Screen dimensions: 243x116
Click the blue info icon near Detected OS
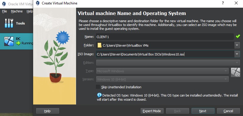click(x=99, y=95)
